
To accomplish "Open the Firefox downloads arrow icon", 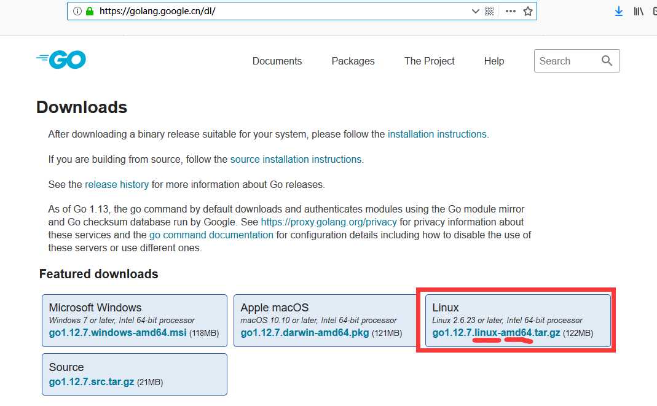I will point(618,11).
